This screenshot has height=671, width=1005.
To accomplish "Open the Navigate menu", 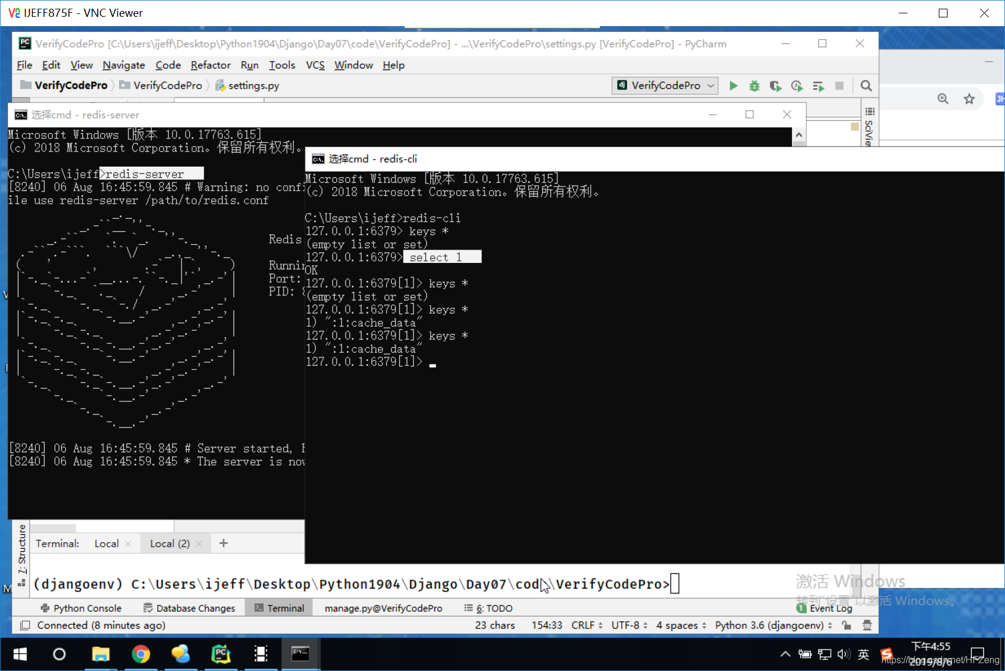I will (x=124, y=65).
